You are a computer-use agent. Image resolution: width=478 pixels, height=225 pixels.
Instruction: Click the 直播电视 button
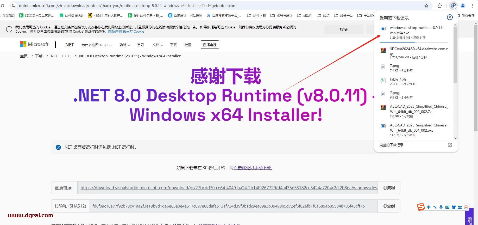click(210, 45)
